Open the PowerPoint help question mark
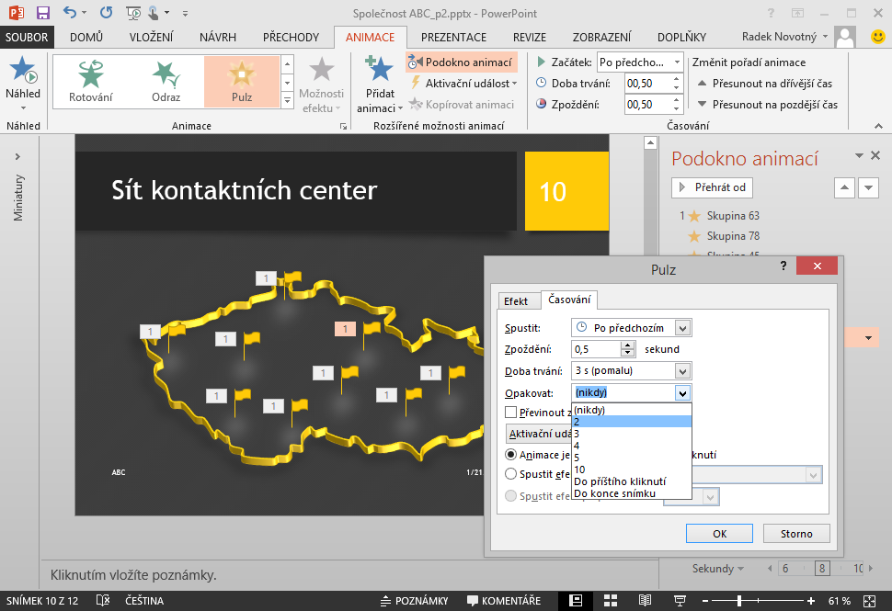 coord(771,13)
